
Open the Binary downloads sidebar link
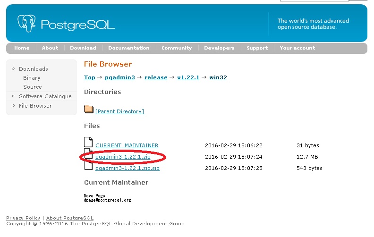[x=32, y=78]
